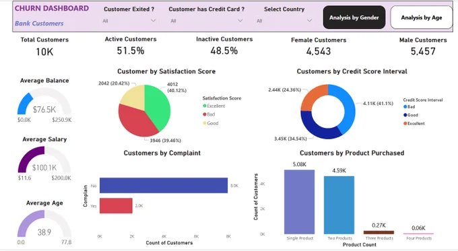Click the 4012 (40.12%) pie label
This screenshot has height=251, width=458.
(176, 87)
